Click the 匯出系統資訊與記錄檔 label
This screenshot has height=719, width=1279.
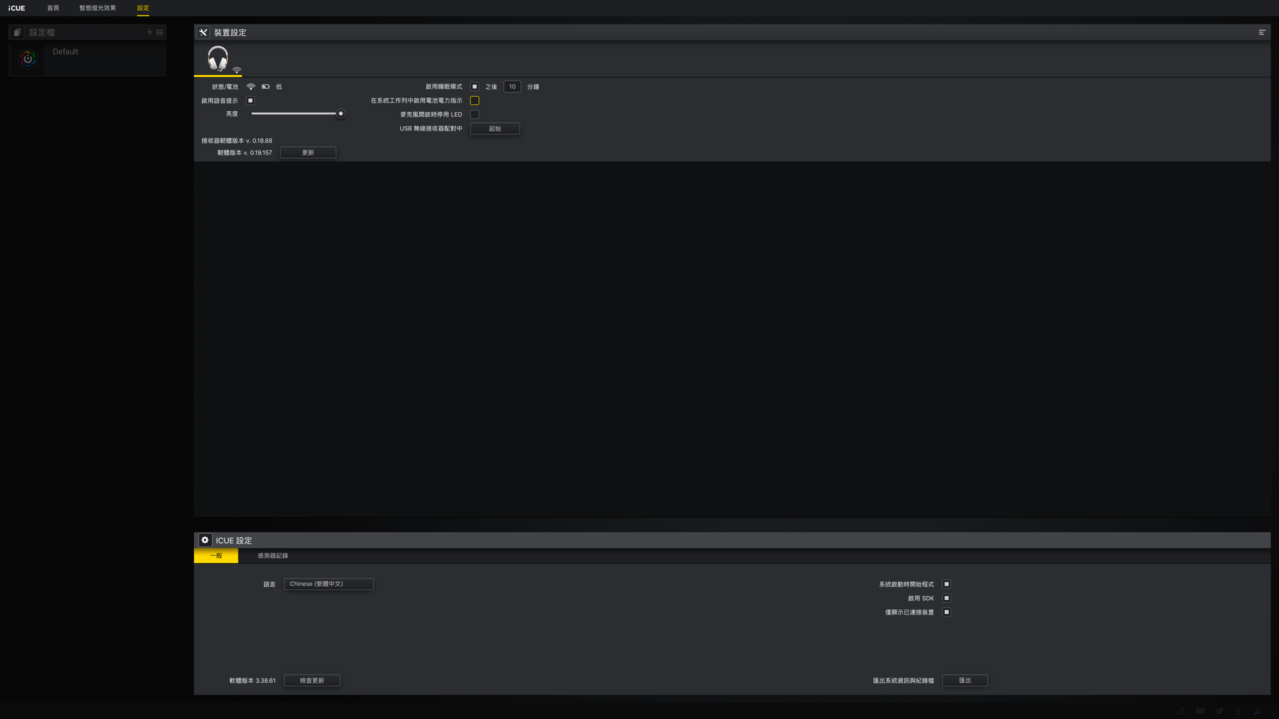pyautogui.click(x=903, y=681)
